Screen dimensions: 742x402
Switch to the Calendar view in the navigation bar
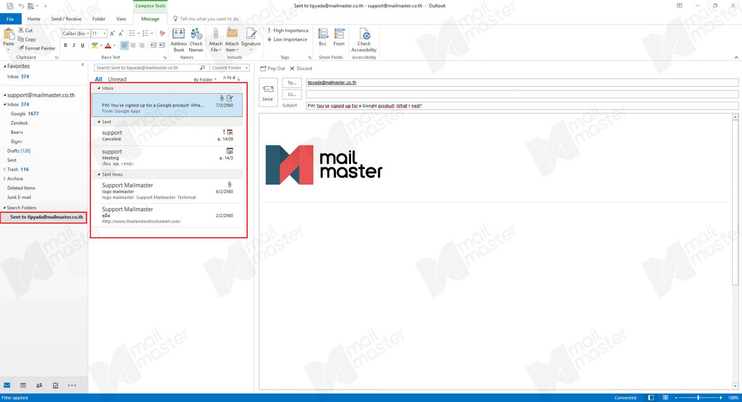click(23, 385)
